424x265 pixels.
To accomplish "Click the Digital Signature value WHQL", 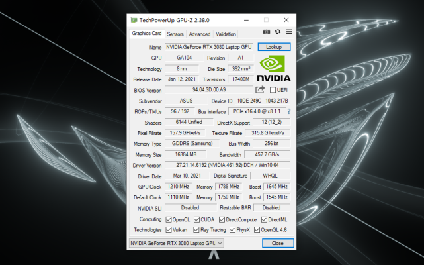I will point(270,176).
